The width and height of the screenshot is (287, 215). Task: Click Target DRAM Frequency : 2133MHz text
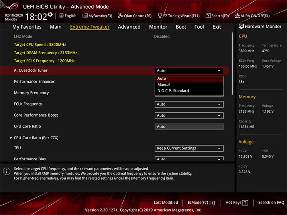[45, 53]
